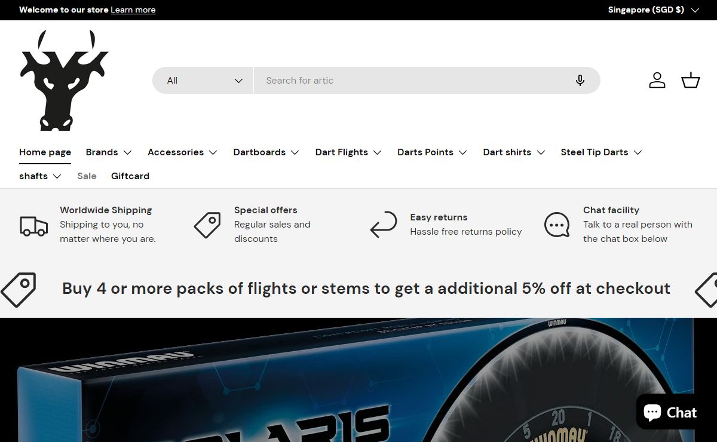
Task: Open the Sale menu item
Action: 87,176
